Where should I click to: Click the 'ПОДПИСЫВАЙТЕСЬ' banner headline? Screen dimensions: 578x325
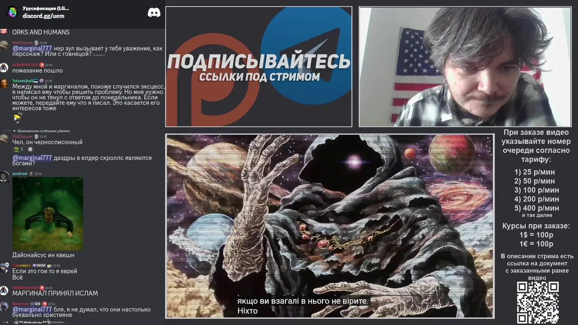(x=259, y=61)
